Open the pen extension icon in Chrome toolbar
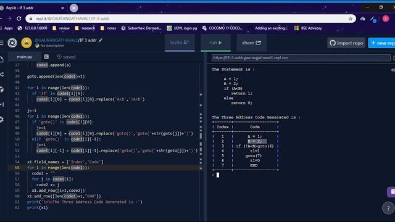Image resolution: width=395 pixels, height=222 pixels. tap(373, 19)
